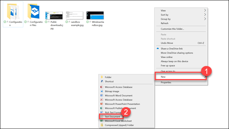
Task: Click the PowerPoint Presentation entry icon
Action: coord(102,104)
